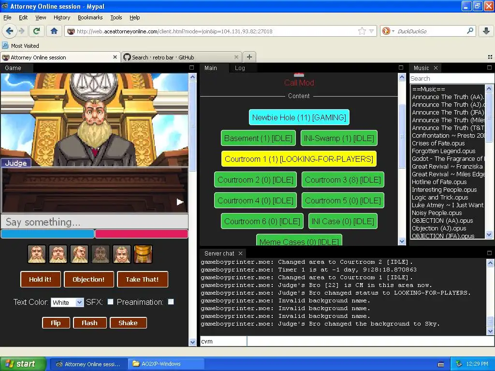The width and height of the screenshot is (495, 371).
Task: Focus the Music search field
Action: click(x=451, y=78)
